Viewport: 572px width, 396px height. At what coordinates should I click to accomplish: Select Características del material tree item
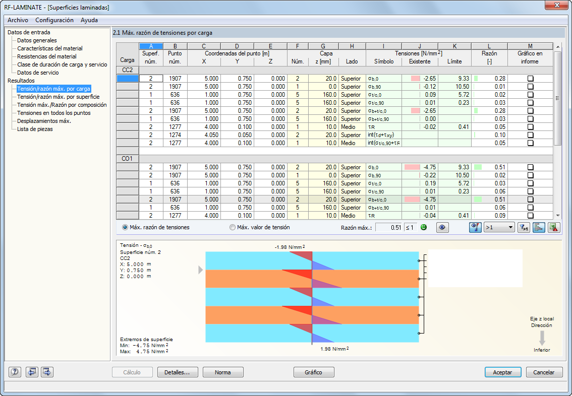point(50,48)
